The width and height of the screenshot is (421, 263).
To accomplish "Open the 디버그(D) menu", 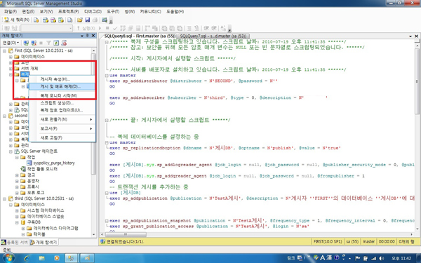I will [93, 11].
